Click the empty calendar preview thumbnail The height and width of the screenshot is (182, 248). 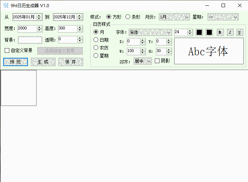[19, 88]
